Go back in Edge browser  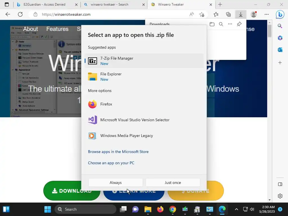pyautogui.click(x=8, y=14)
